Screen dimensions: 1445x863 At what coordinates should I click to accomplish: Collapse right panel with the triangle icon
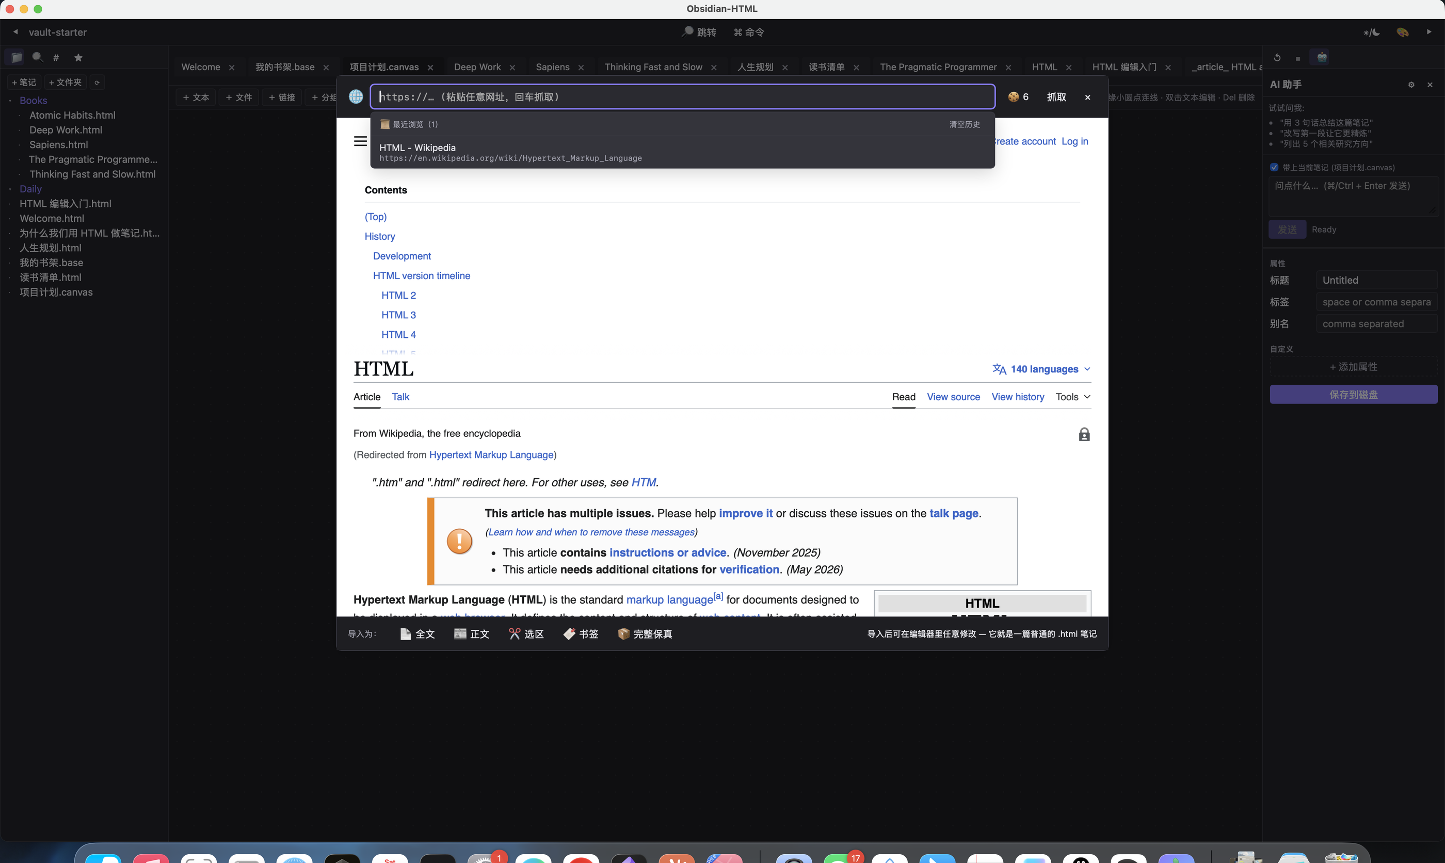[x=1430, y=32]
